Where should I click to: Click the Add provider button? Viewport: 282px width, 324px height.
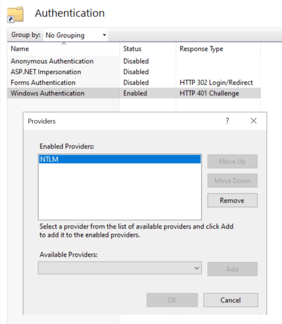(232, 269)
